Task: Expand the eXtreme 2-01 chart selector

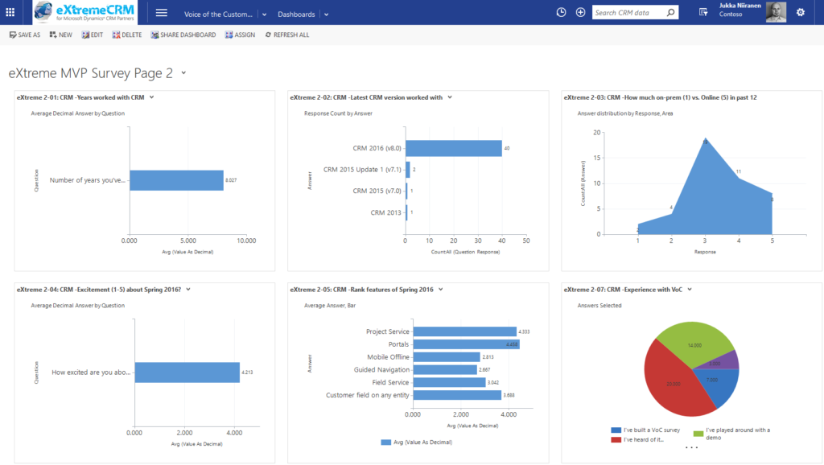Action: pyautogui.click(x=151, y=97)
